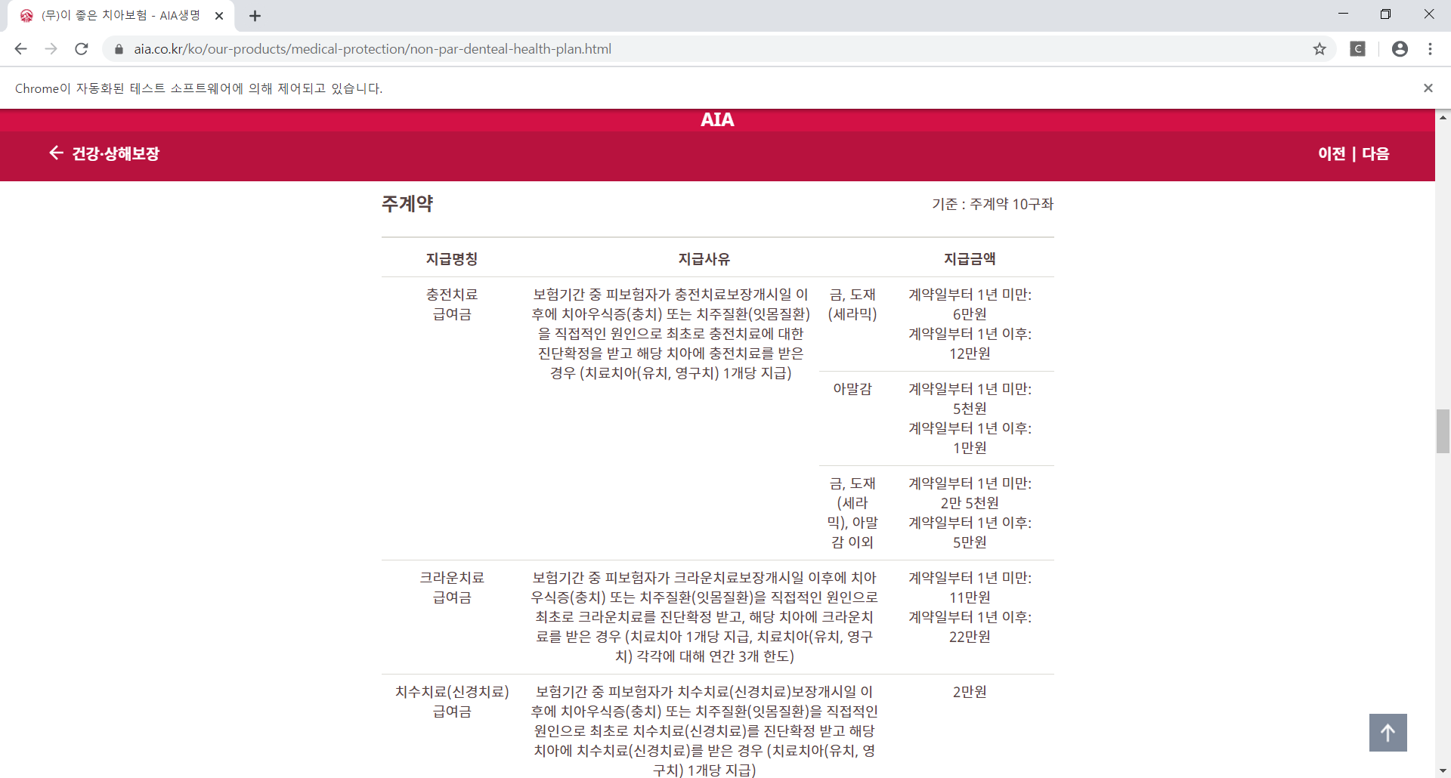Screen dimensions: 1451x778
Task: Click the 지급명칭 column header
Action: 452,259
